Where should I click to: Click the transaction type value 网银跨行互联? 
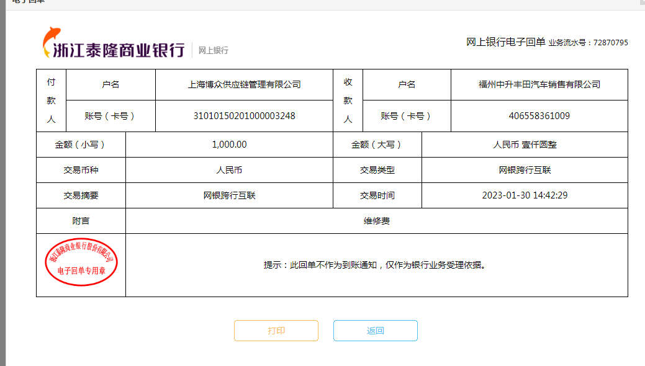(525, 170)
